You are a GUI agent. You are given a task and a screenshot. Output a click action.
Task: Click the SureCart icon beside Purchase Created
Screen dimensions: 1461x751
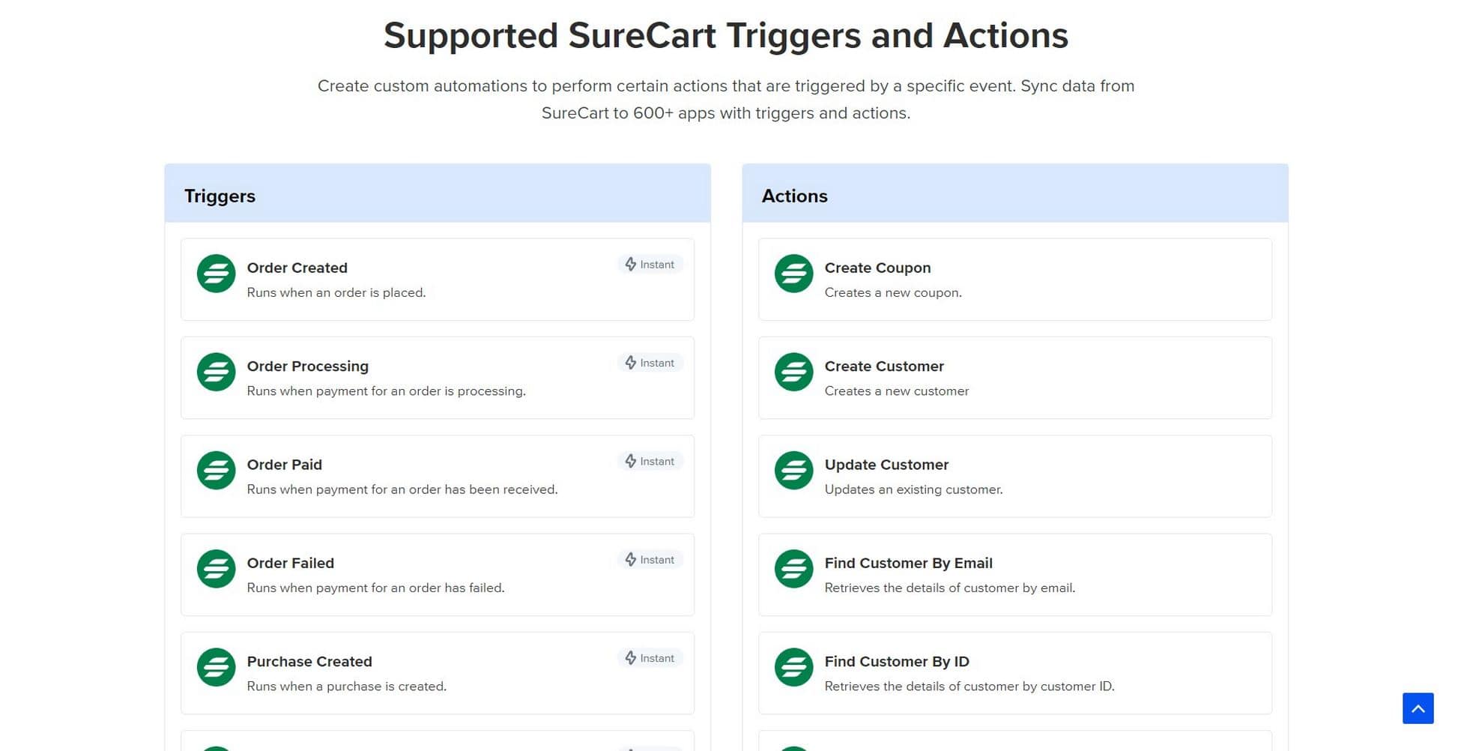click(216, 667)
